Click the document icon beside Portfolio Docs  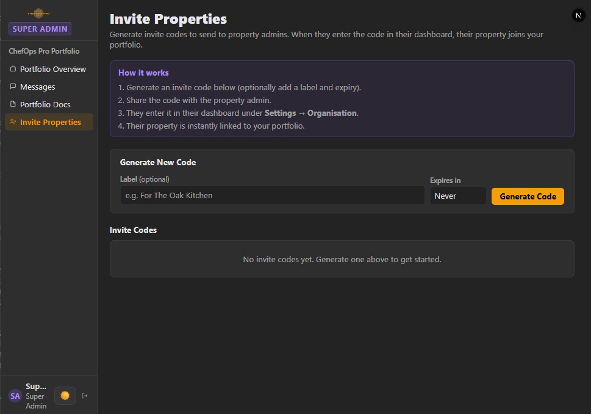13,104
